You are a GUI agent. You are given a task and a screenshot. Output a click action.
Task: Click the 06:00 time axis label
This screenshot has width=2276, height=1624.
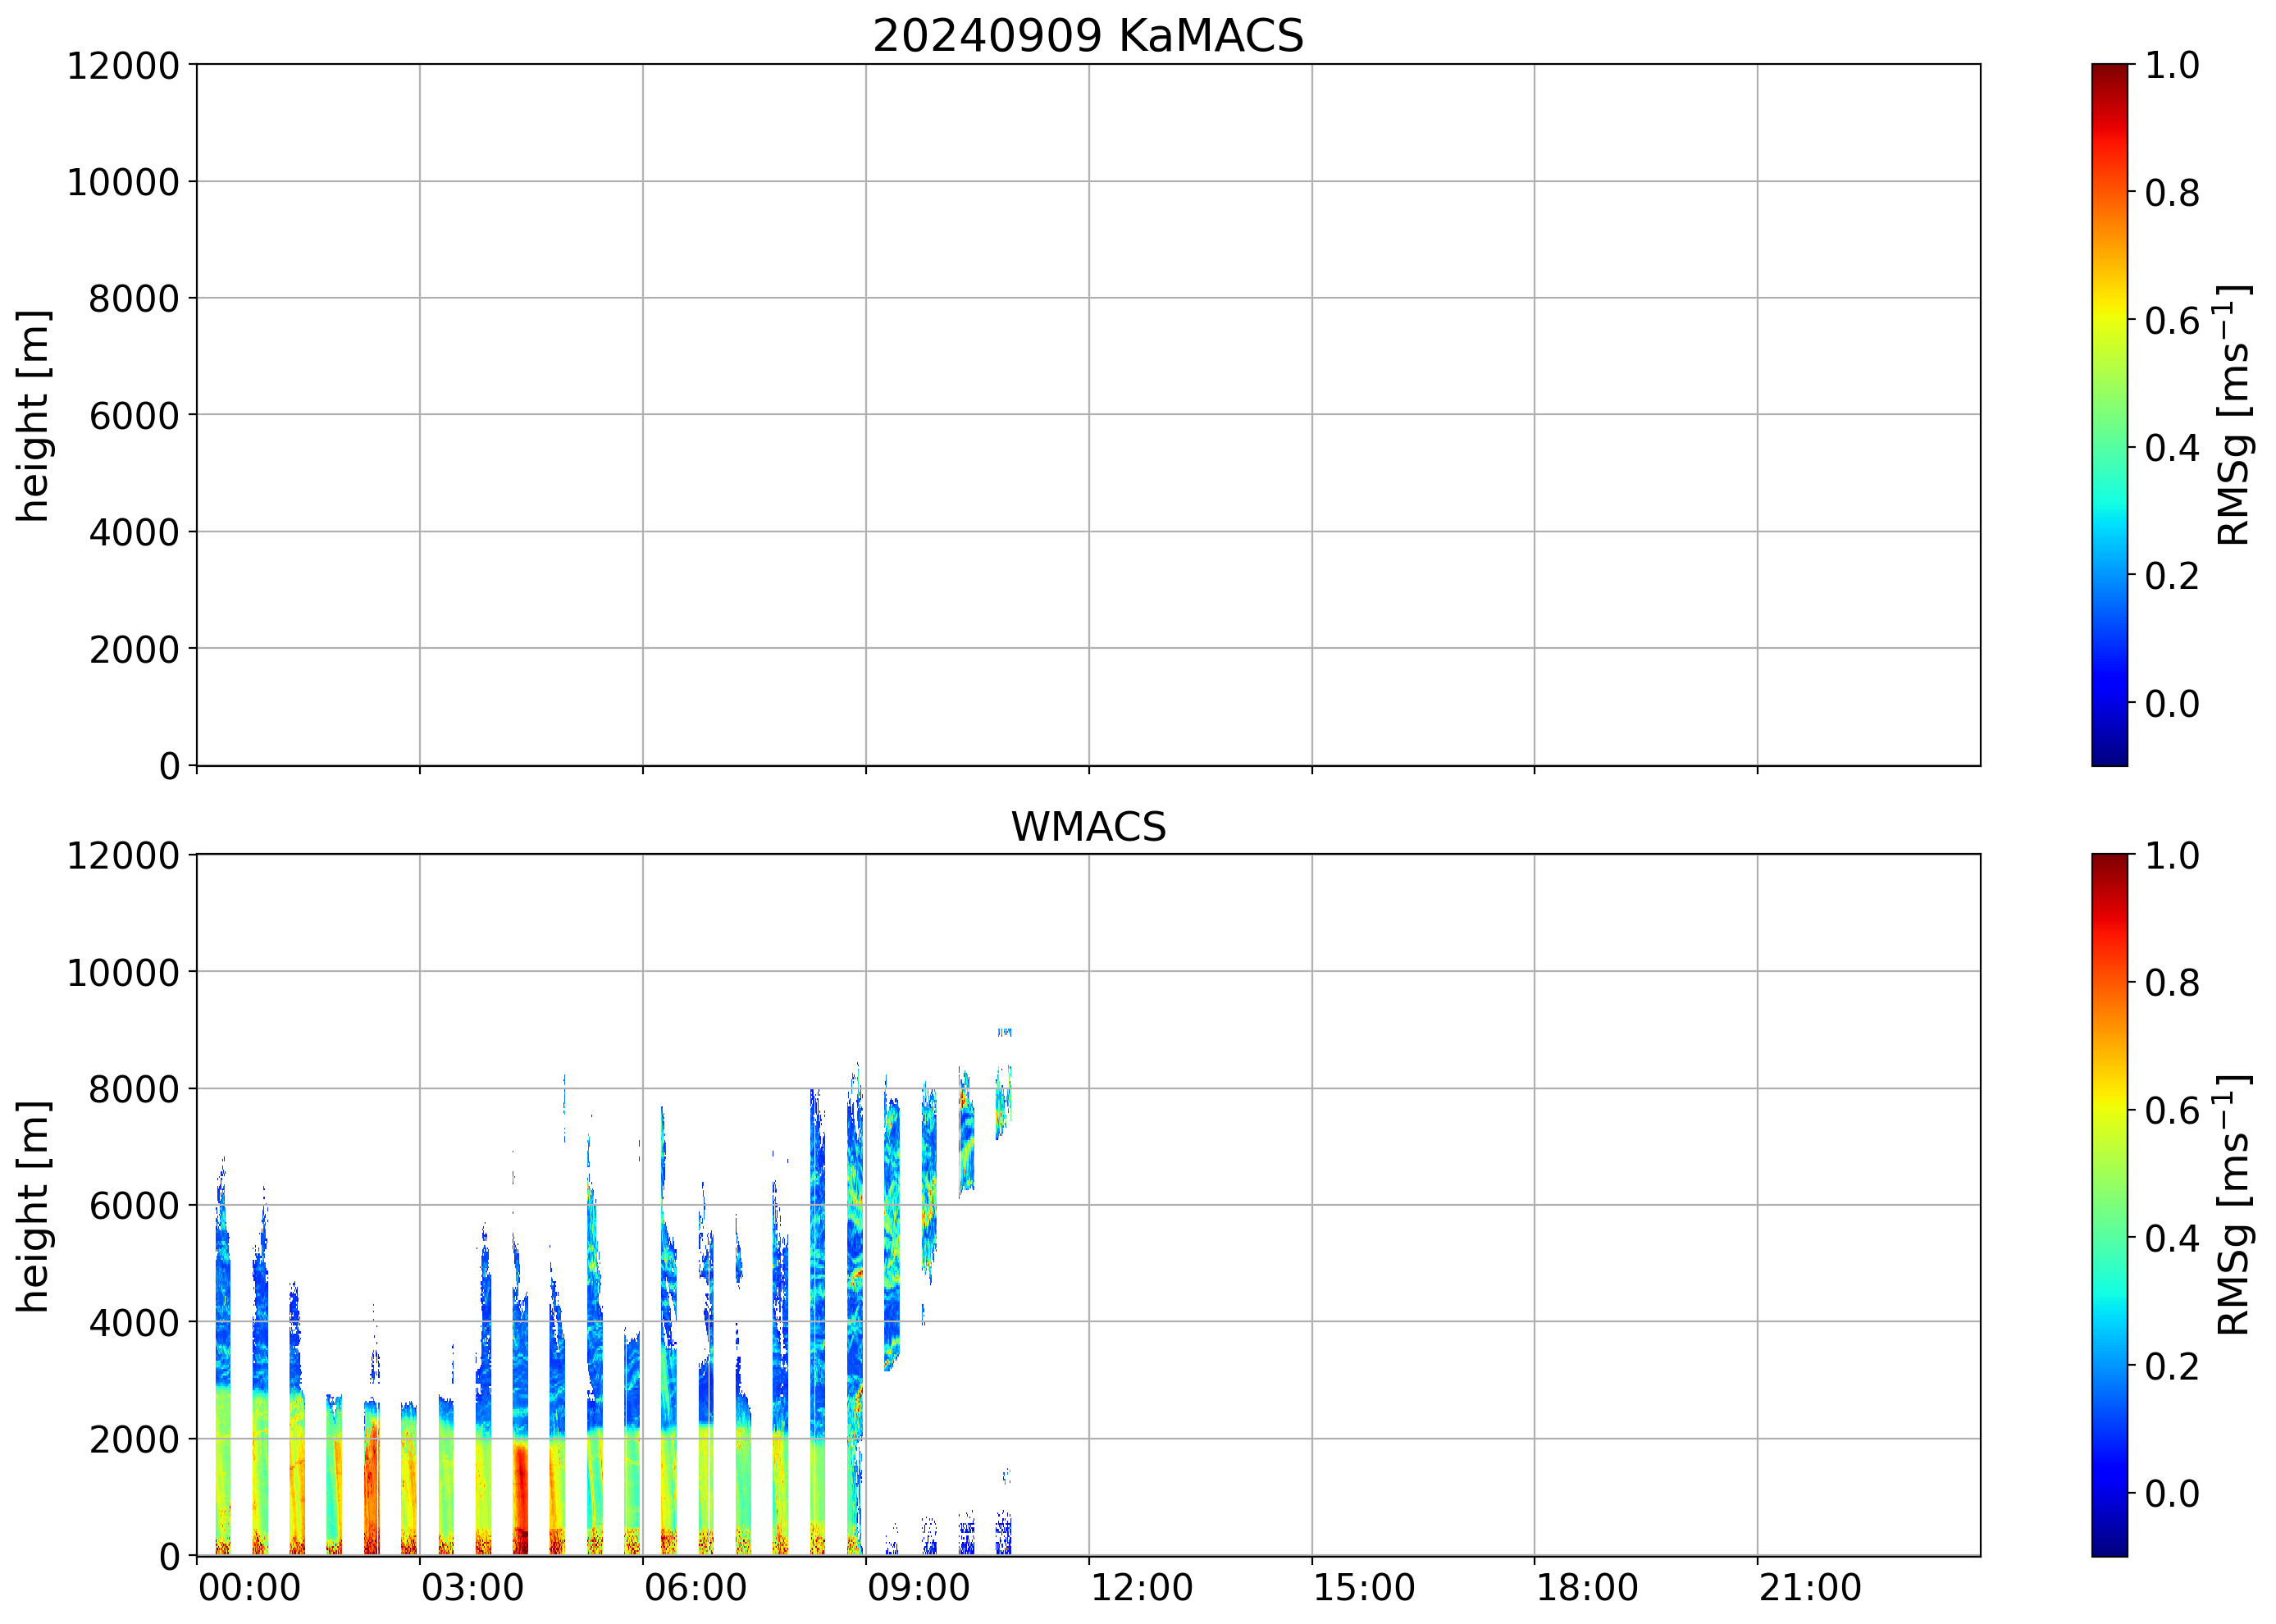[695, 1588]
